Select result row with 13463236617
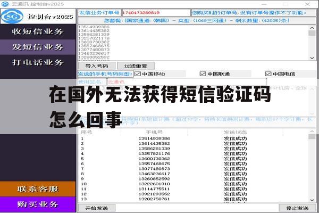The image size is (319, 213). tap(194, 174)
